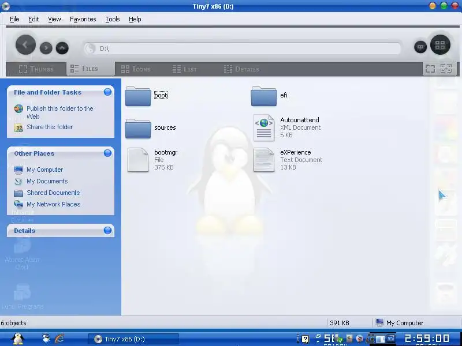Open Shared Documents link
Screen dimensions: 462x346
(x=53, y=193)
